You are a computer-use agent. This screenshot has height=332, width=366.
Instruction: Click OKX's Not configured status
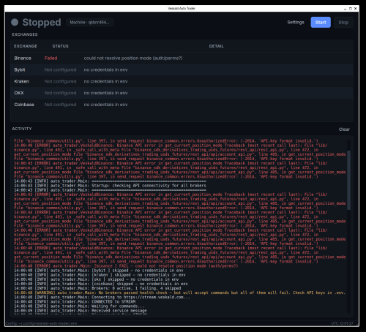coord(60,93)
